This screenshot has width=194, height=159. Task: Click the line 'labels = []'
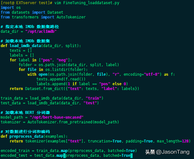pyautogui.click(x=22, y=55)
